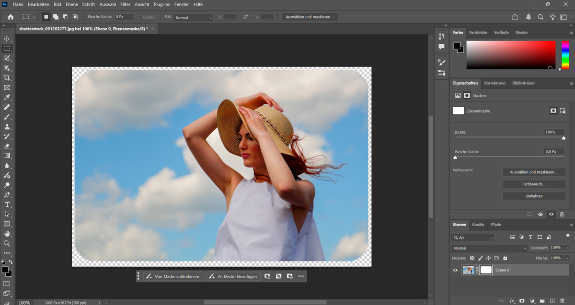Select the Clone Stamp tool

[7, 126]
